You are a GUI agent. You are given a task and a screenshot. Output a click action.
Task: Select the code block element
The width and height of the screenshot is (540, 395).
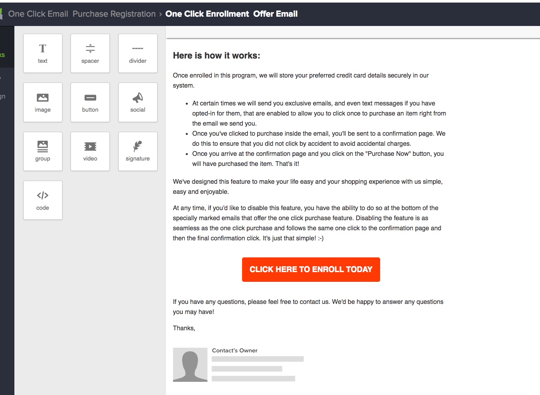43,200
